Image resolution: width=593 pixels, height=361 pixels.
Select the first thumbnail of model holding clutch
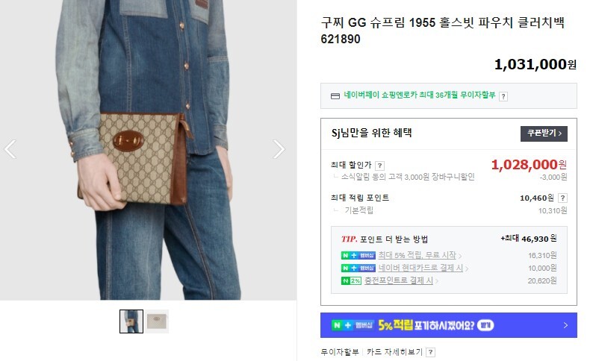[131, 321]
